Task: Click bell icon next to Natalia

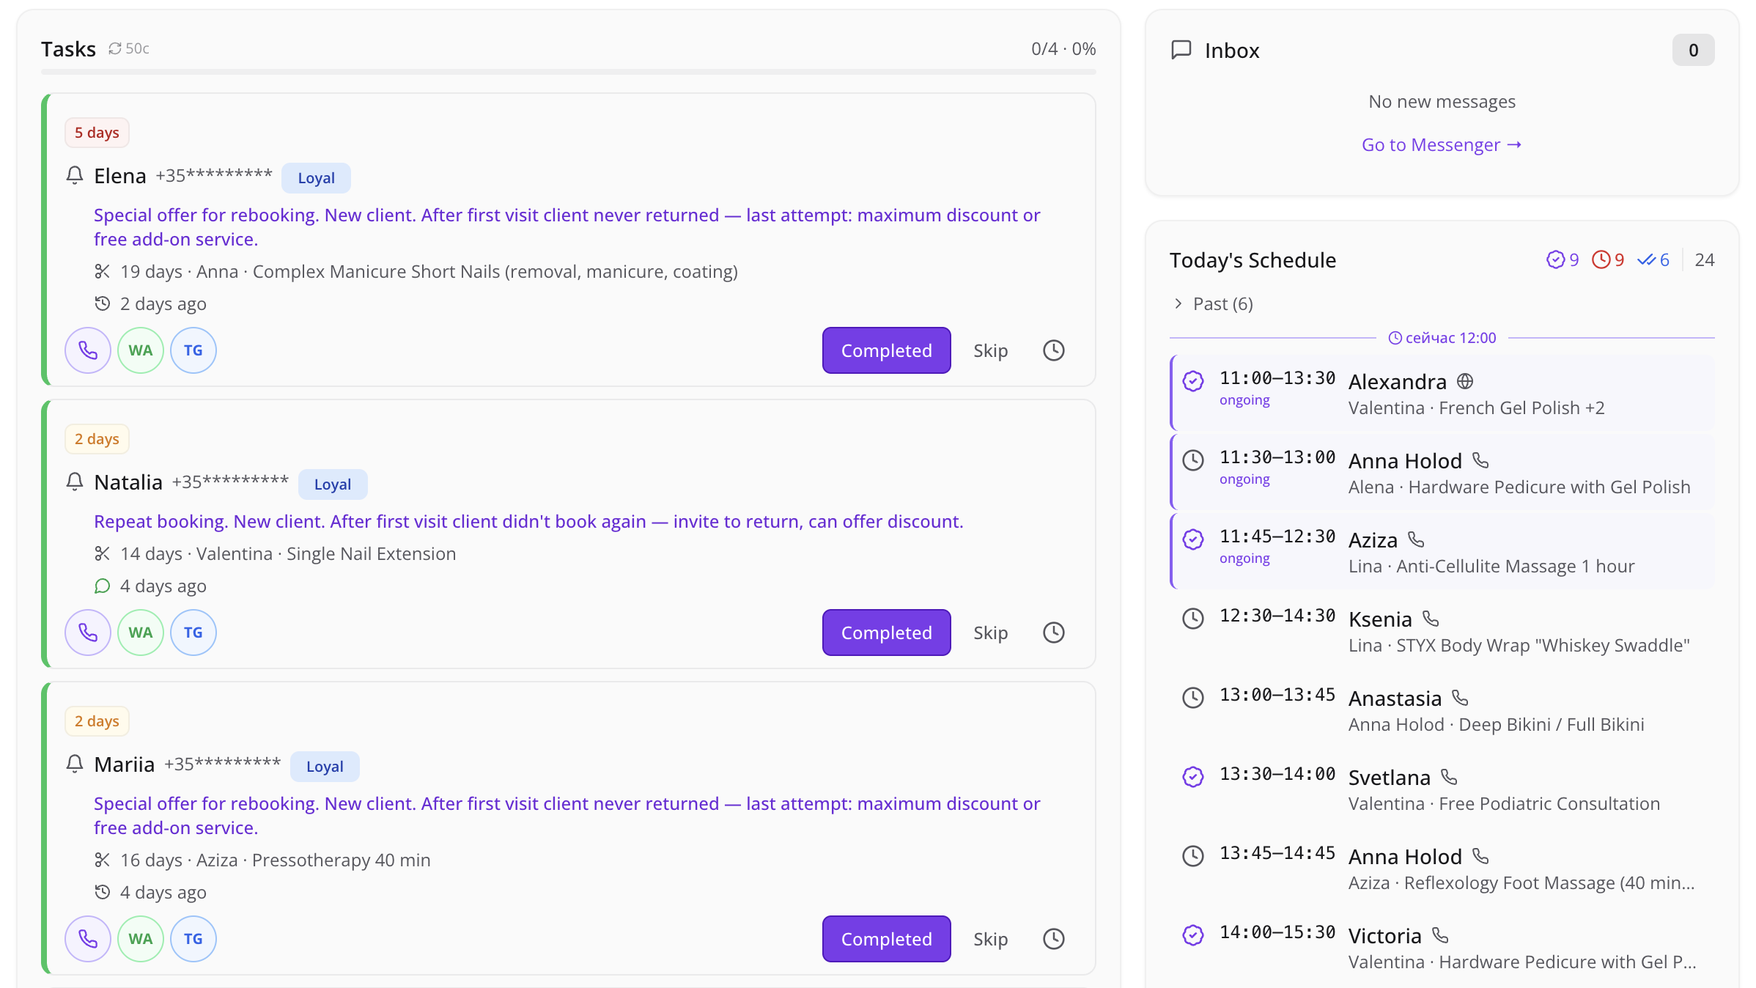Action: pyautogui.click(x=75, y=482)
